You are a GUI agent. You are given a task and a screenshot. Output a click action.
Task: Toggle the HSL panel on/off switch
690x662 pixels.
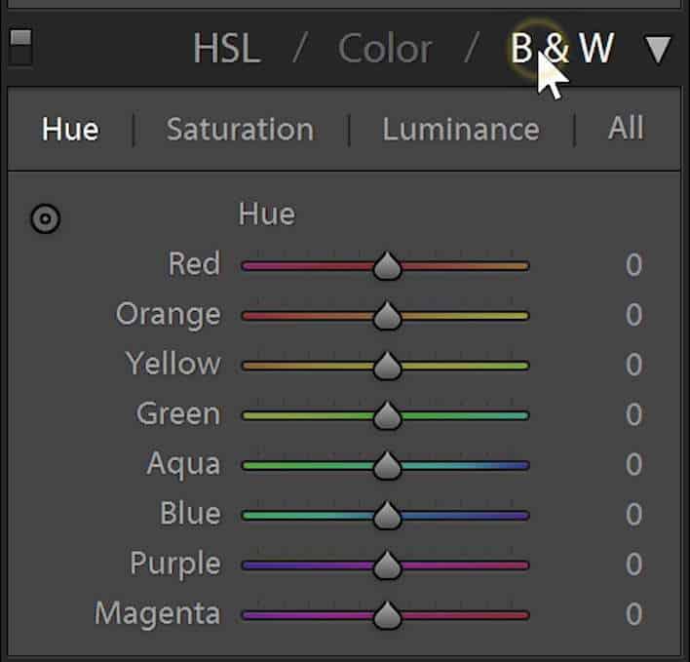pyautogui.click(x=20, y=48)
